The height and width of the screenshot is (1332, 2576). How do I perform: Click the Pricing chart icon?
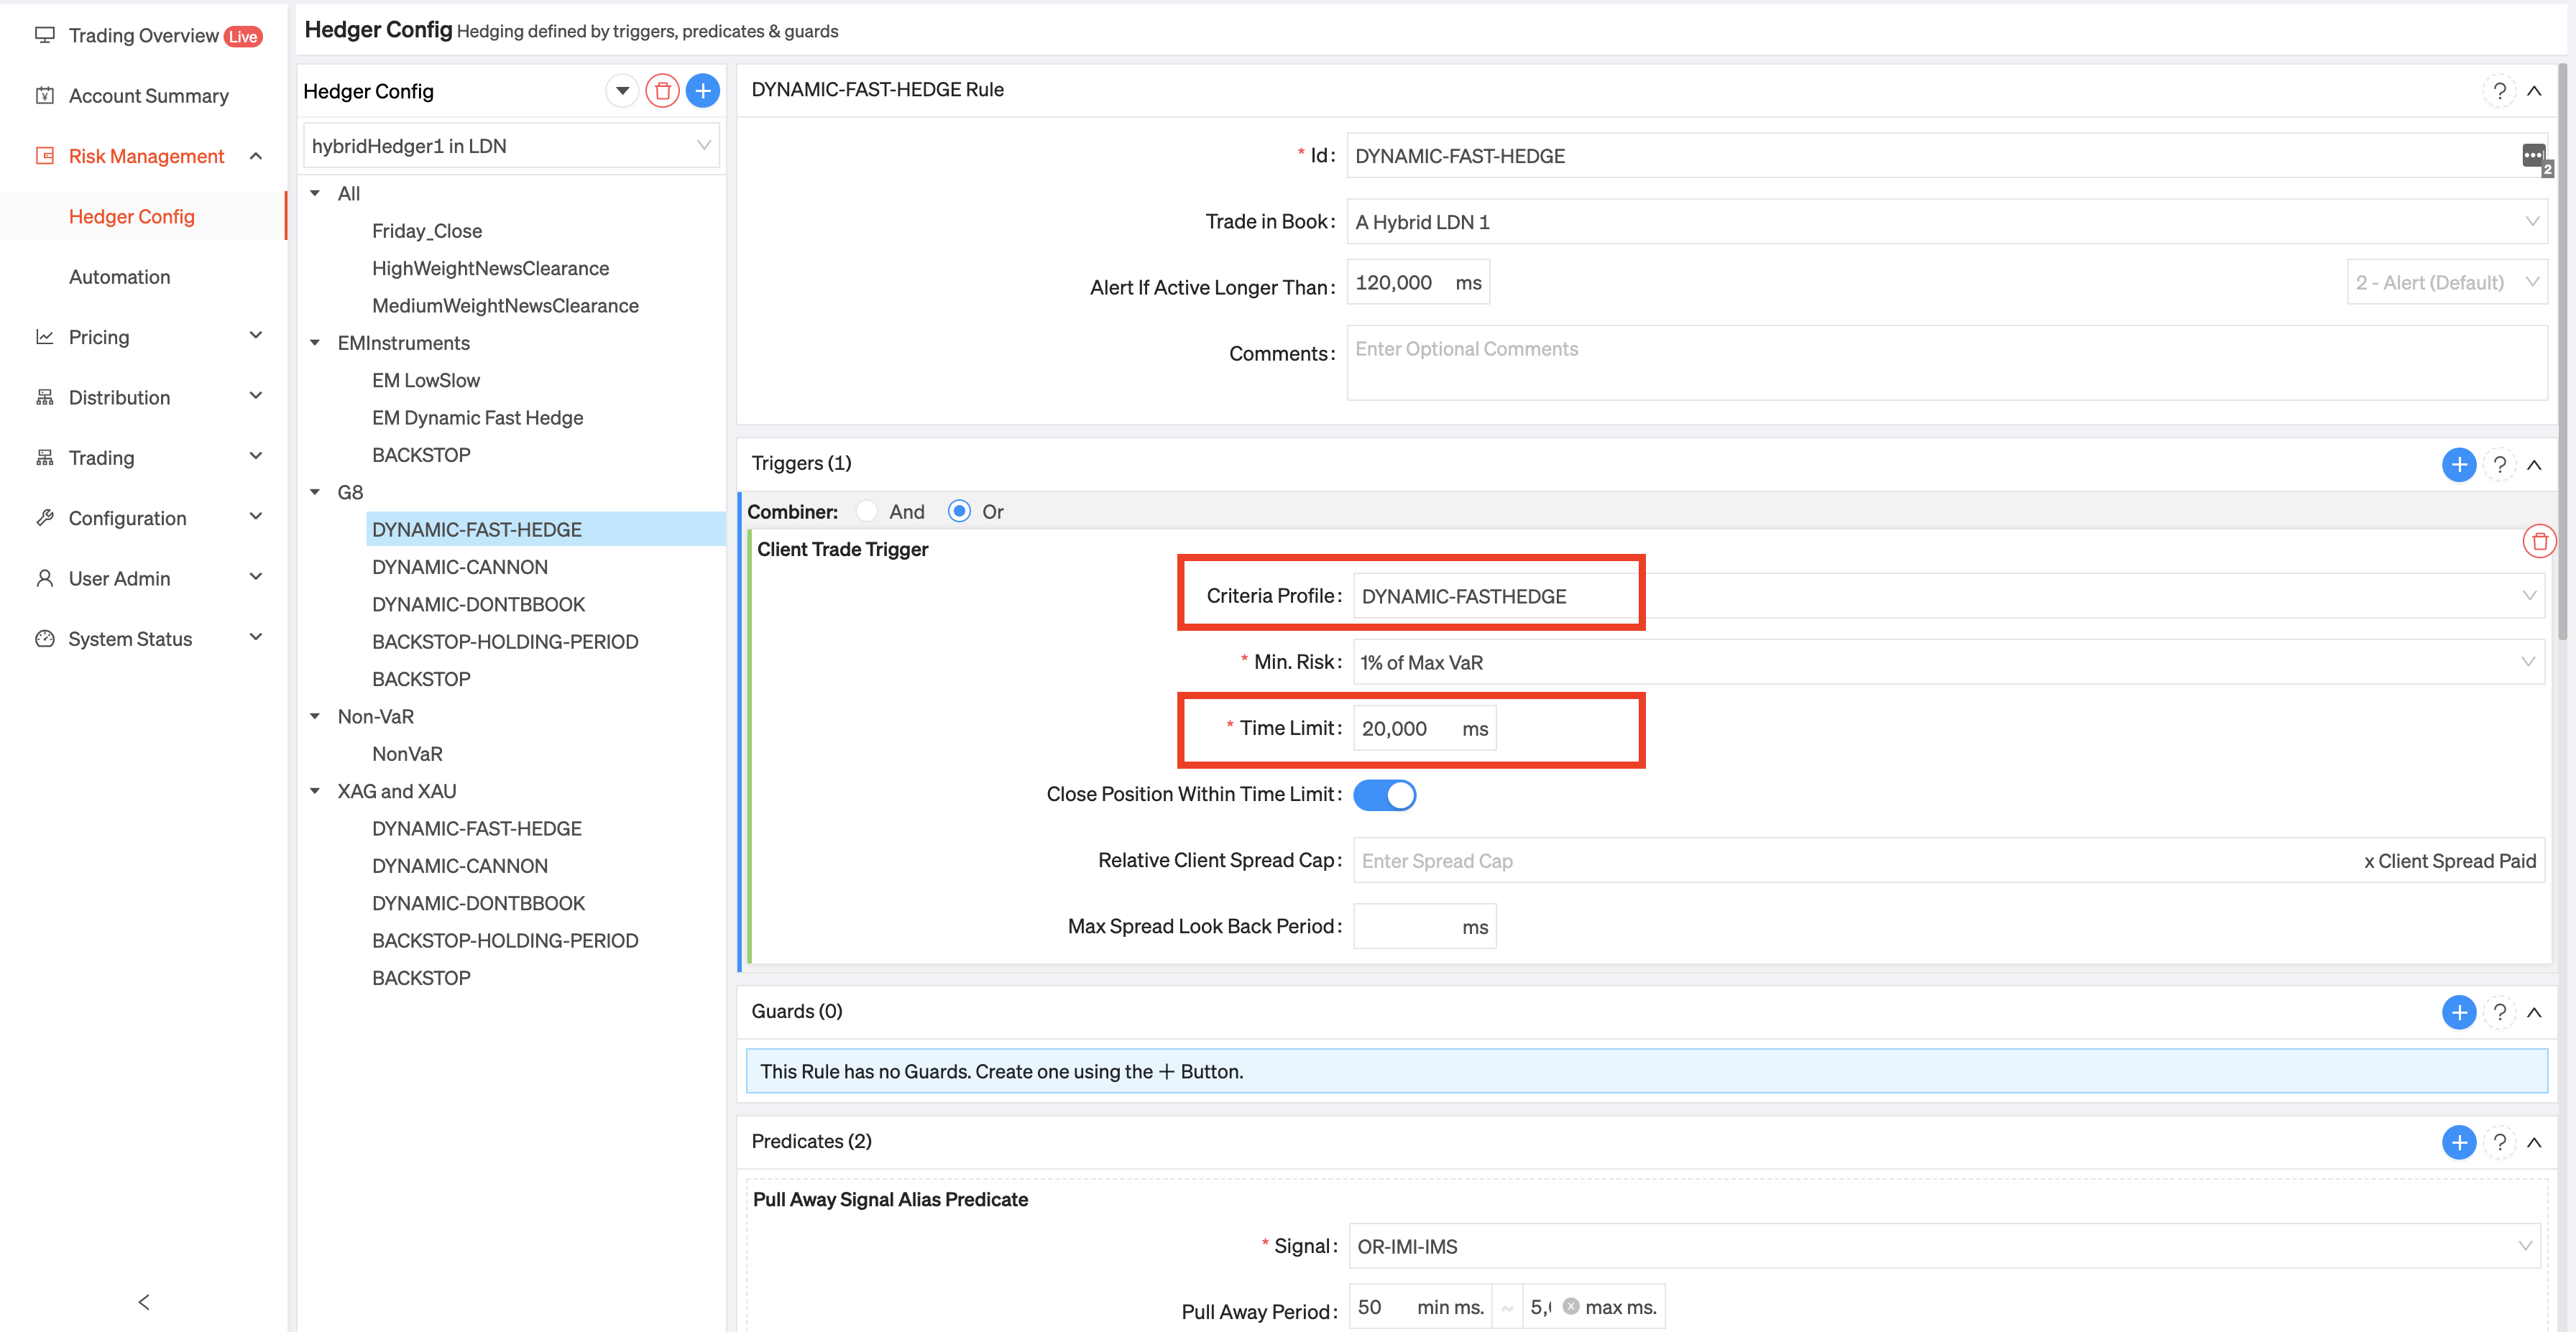point(44,337)
